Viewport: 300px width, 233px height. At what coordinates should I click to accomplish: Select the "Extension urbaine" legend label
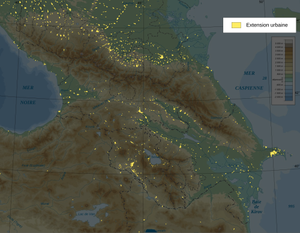(x=267, y=25)
